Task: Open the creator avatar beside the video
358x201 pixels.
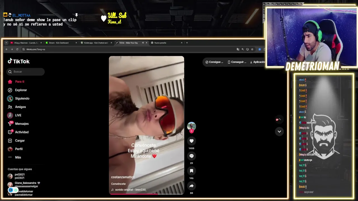Action: pyautogui.click(x=192, y=126)
